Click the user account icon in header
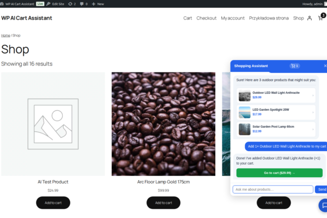The height and width of the screenshot is (218, 327). point(310,18)
